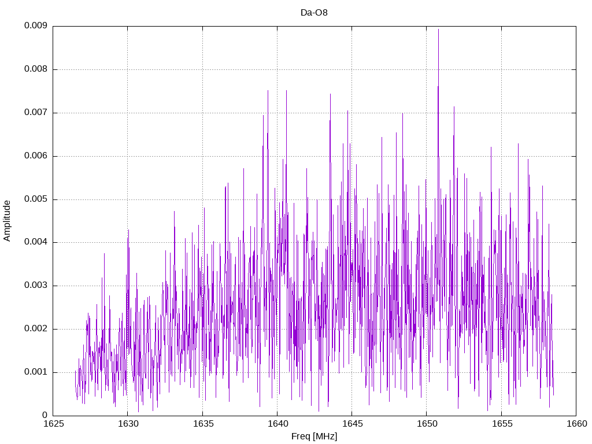
Task: Click y-axis tick label 0.005
Action: tap(36, 199)
